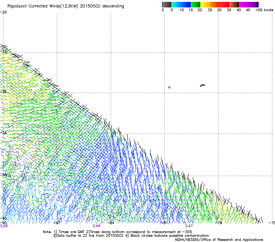The image size is (275, 242).
Task: Click the '2:47' time label
Action: click(x=189, y=226)
